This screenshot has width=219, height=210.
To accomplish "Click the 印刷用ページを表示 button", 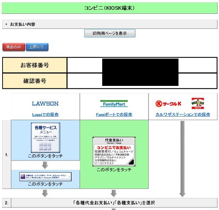I will tap(110, 33).
